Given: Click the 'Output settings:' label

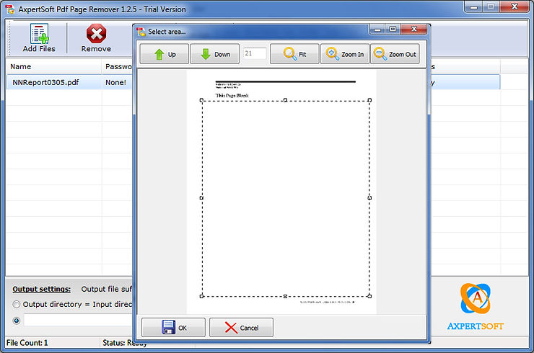Looking at the screenshot, I should pos(42,289).
